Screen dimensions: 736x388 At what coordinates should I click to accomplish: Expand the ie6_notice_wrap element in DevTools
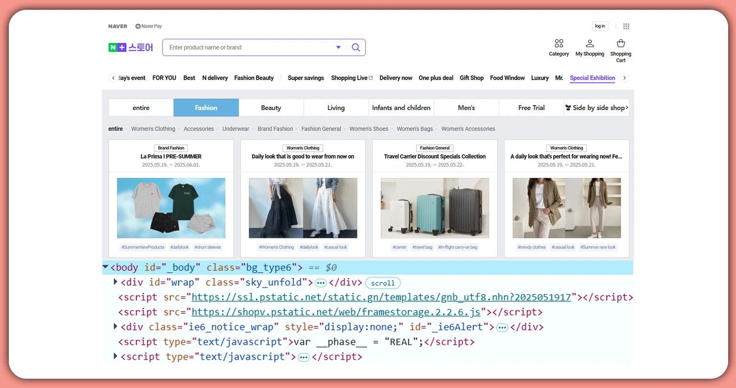(x=116, y=327)
